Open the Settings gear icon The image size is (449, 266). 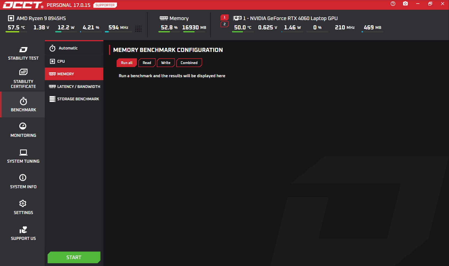point(23,203)
